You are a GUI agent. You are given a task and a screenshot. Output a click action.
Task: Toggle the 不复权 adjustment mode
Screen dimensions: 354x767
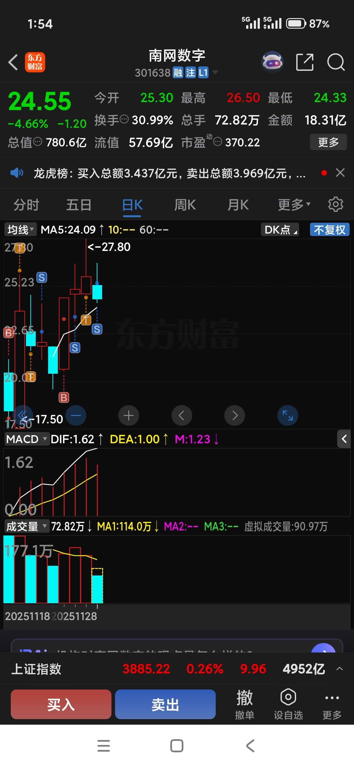(x=330, y=230)
